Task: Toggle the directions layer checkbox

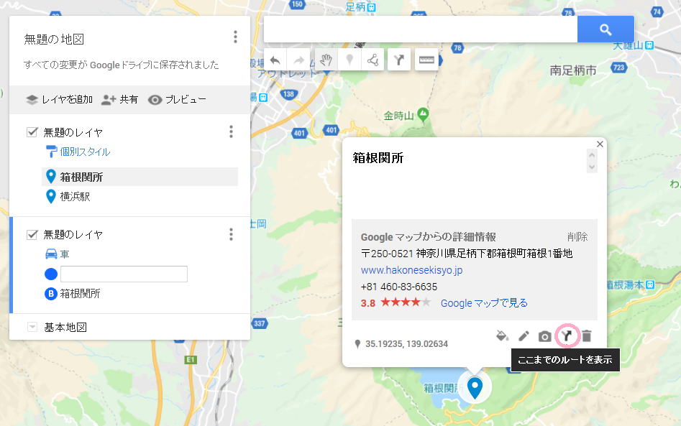Action: tap(32, 235)
